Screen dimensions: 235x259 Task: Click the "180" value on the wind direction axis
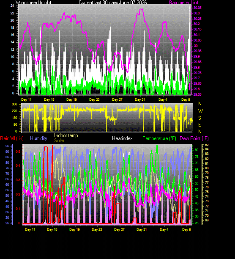tap(14, 118)
